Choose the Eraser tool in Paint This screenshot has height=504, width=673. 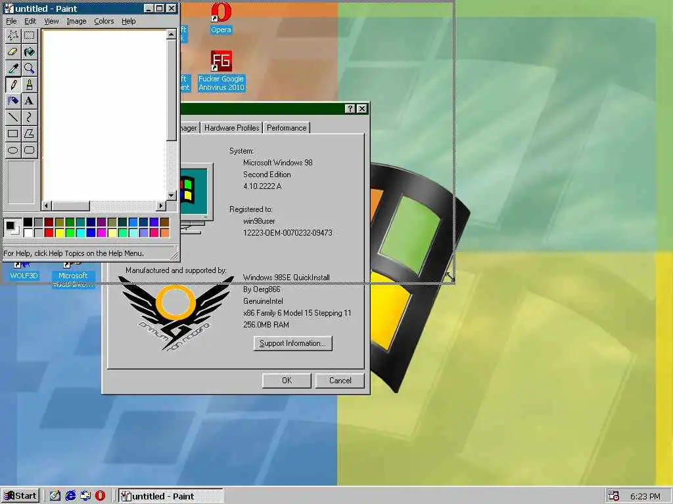pos(13,52)
